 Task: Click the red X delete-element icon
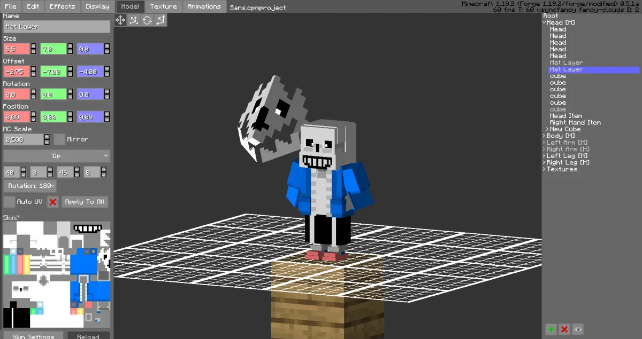pos(564,329)
